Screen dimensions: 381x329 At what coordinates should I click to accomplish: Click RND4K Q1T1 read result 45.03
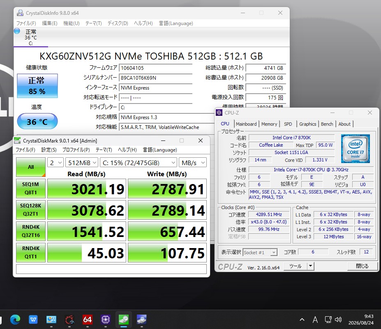pyautogui.click(x=86, y=253)
